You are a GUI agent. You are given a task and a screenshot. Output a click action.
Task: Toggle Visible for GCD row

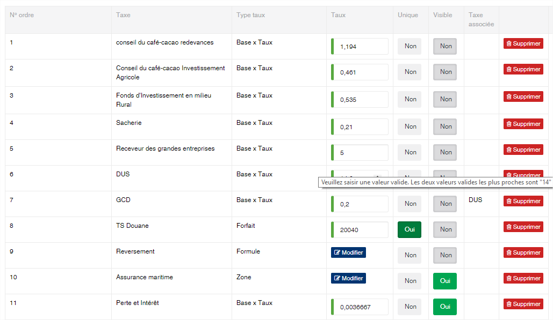click(445, 204)
